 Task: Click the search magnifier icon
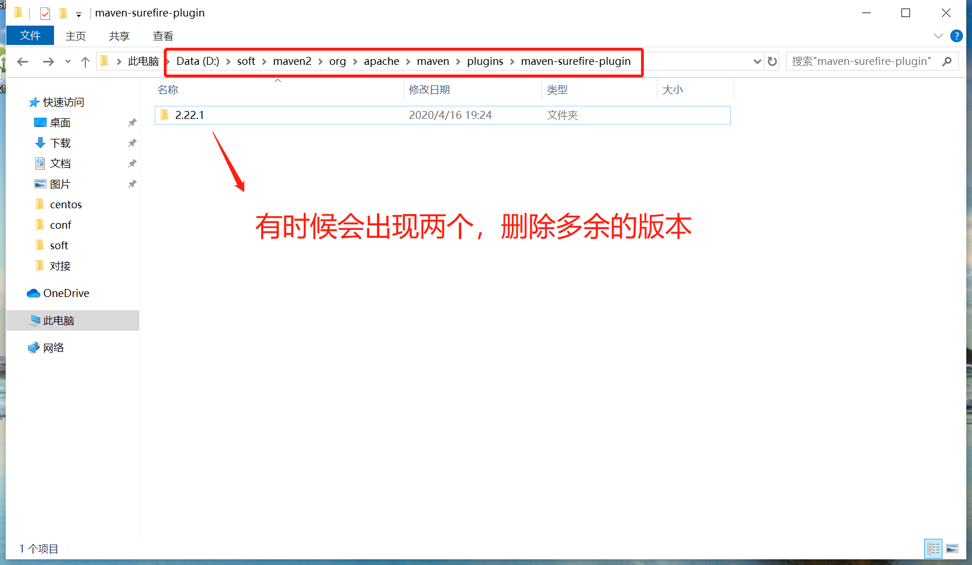(947, 61)
